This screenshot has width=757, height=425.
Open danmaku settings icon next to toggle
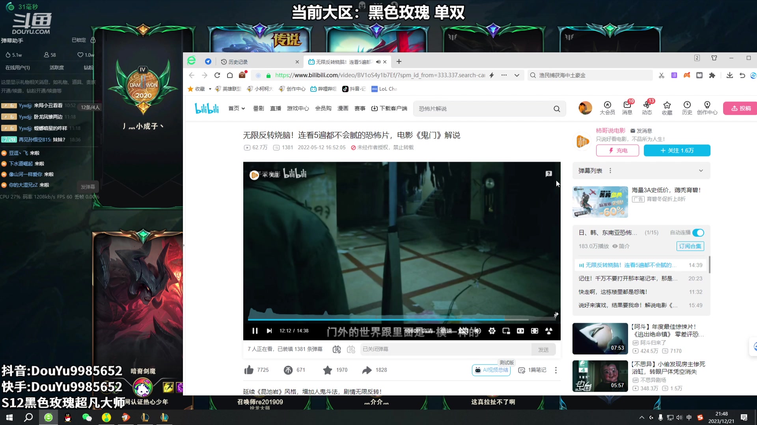351,349
